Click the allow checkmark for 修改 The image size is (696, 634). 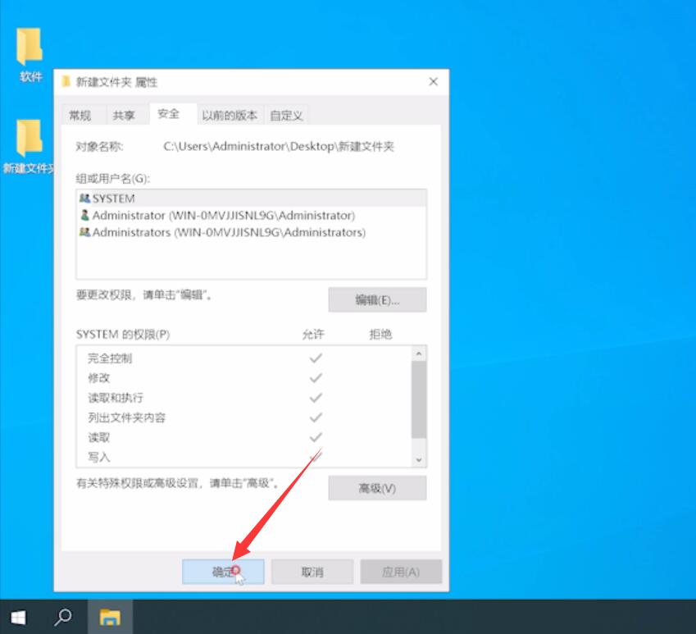[x=316, y=378]
